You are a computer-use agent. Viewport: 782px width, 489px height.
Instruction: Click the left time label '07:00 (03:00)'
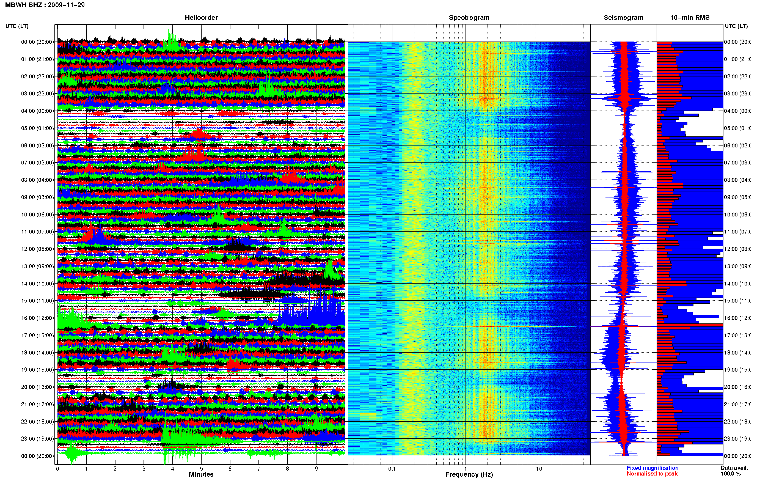pos(37,162)
